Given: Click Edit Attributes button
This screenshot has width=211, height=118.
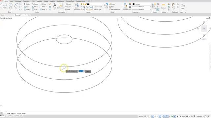Looking at the screenshot, I should [114, 10].
